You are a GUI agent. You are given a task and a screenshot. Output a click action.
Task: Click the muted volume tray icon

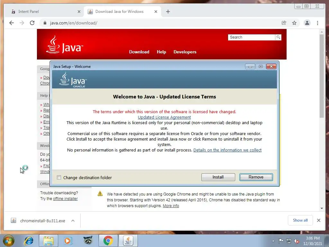pos(297,241)
